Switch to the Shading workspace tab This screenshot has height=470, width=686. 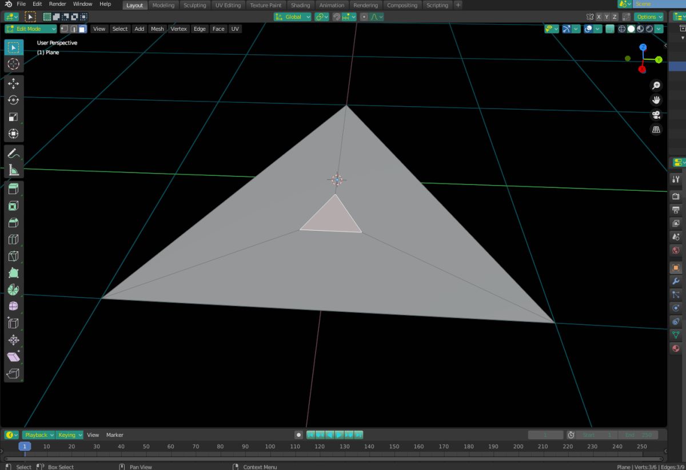(x=300, y=5)
